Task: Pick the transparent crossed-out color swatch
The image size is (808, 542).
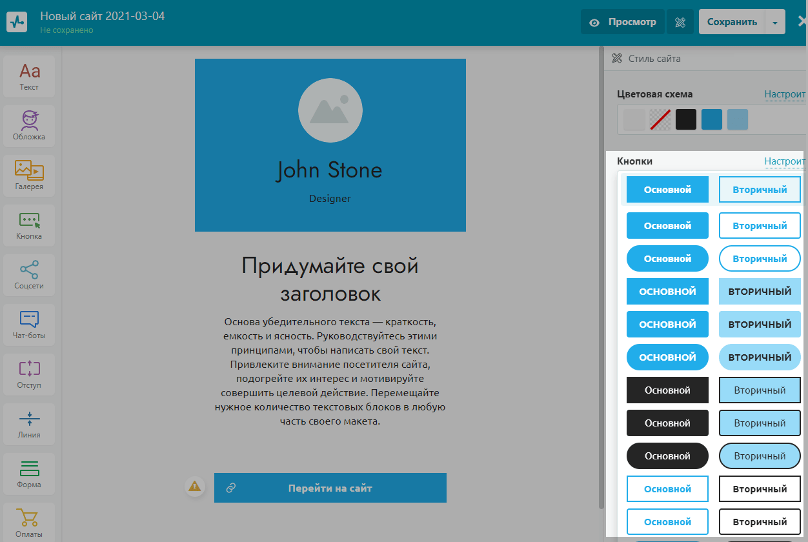Action: [x=660, y=119]
